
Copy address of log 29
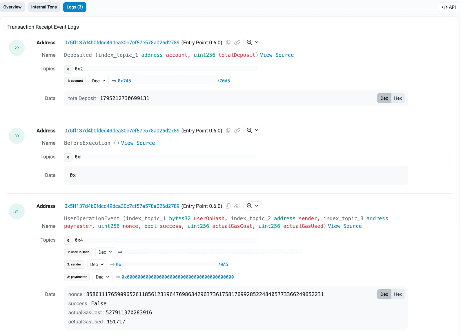coord(228,43)
